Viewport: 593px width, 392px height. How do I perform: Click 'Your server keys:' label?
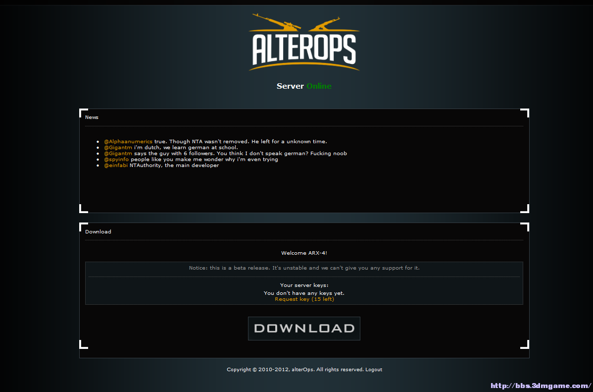pyautogui.click(x=304, y=285)
